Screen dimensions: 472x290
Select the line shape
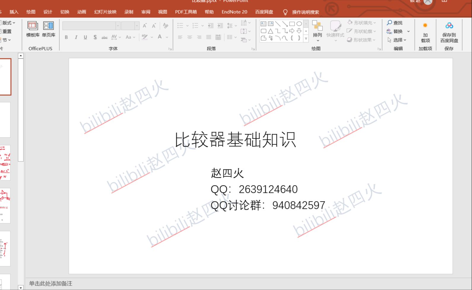point(278,24)
